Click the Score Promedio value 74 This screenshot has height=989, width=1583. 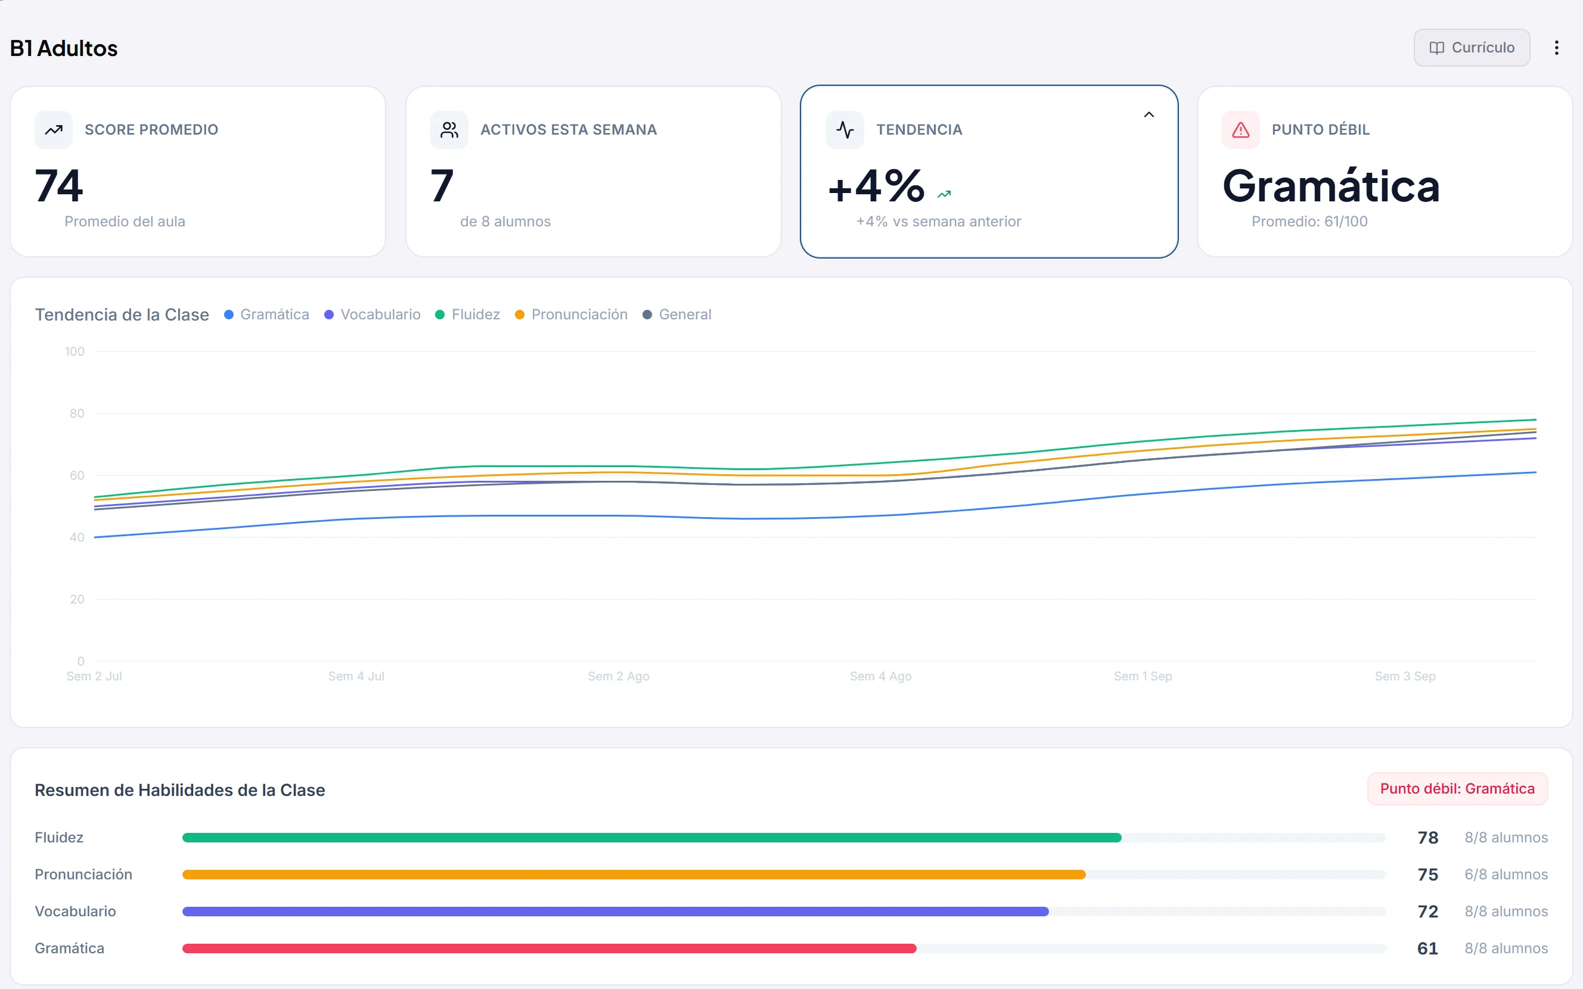pos(59,186)
